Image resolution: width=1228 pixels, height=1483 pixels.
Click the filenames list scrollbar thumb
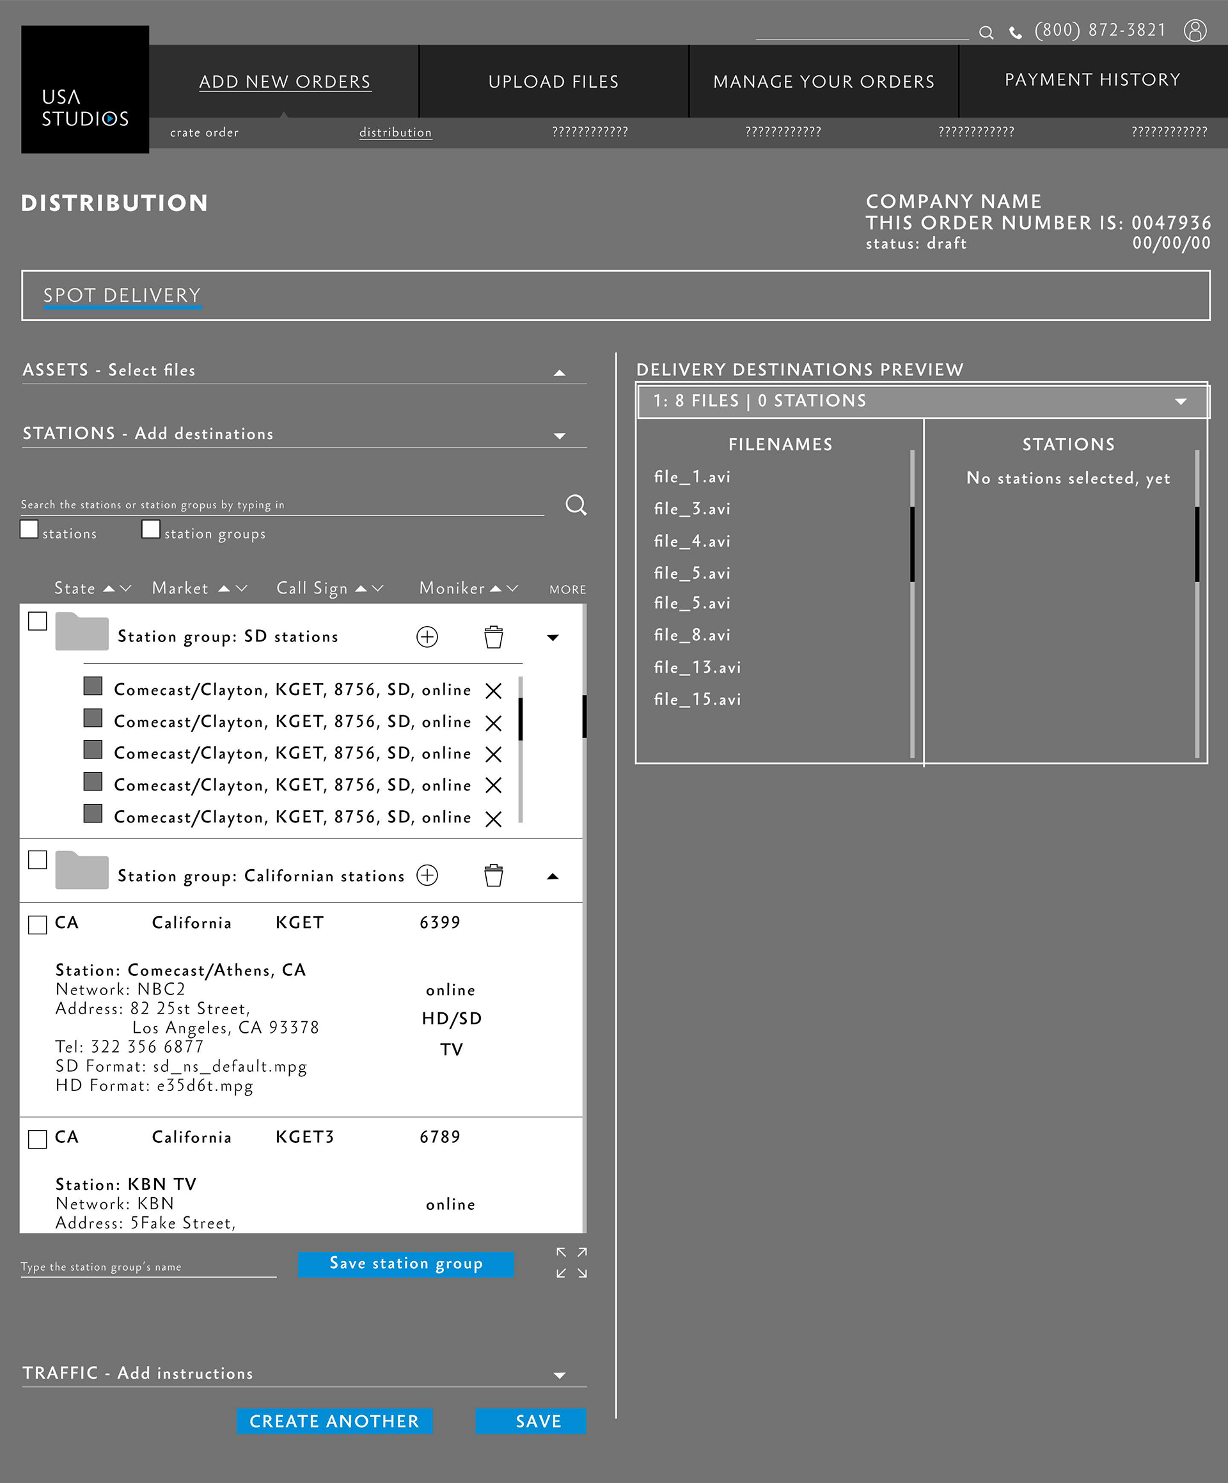coord(912,544)
